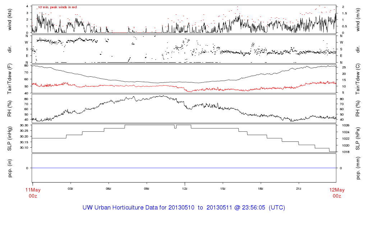368x252 pixels.
Task: Select the 'wind (kts)' axis label
Action: [10, 19]
